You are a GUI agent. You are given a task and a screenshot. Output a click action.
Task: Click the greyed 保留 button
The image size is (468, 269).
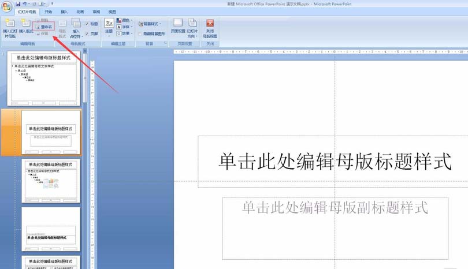(x=42, y=33)
